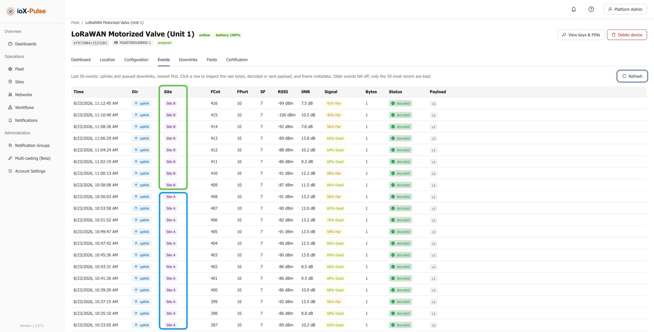Open the Certification tab
654x332 pixels.
[x=237, y=60]
